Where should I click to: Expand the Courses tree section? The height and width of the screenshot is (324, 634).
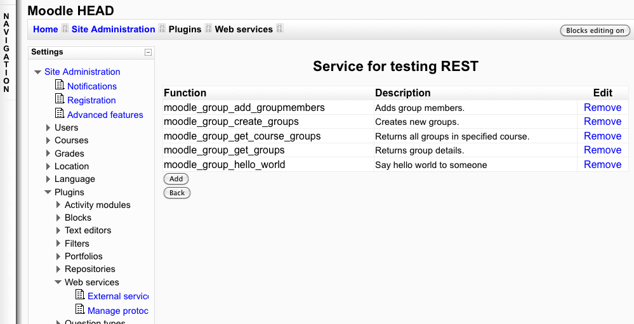click(x=48, y=140)
